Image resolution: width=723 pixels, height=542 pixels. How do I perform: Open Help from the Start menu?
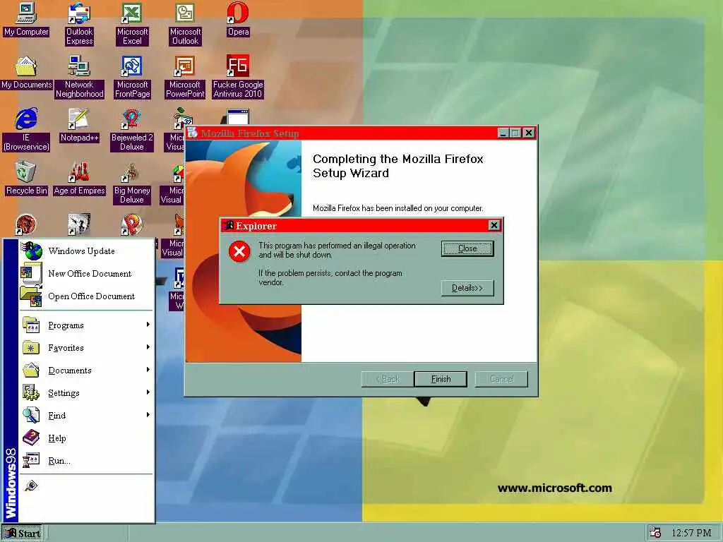click(87, 438)
